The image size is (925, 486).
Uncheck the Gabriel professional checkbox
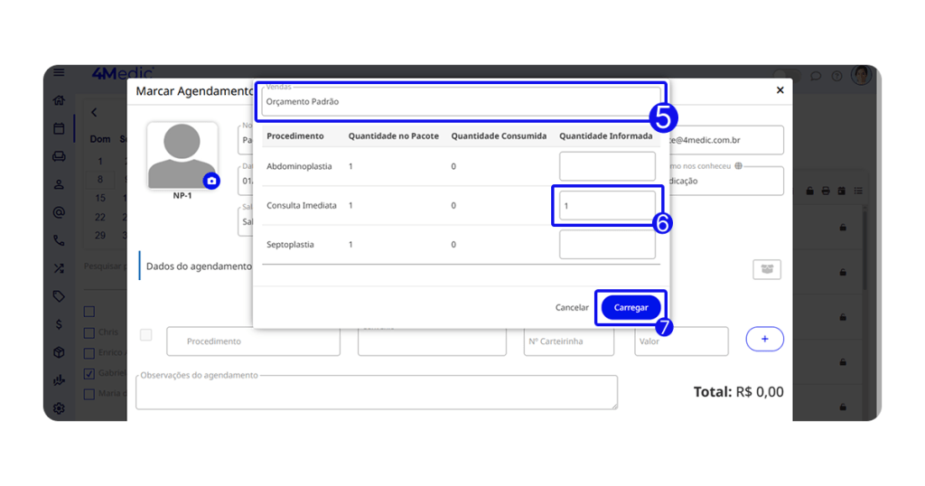(x=89, y=373)
